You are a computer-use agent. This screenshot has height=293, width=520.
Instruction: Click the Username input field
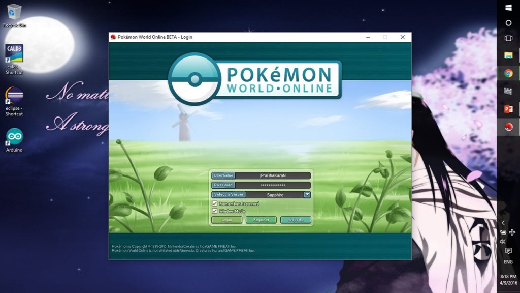tap(273, 175)
